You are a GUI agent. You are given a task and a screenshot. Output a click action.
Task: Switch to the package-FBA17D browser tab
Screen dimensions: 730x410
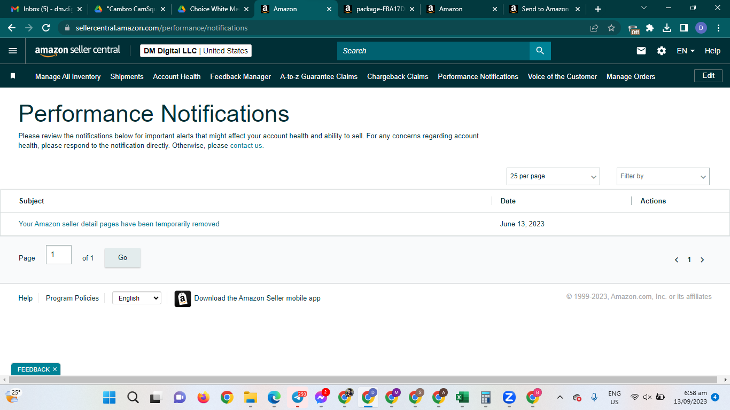point(379,9)
